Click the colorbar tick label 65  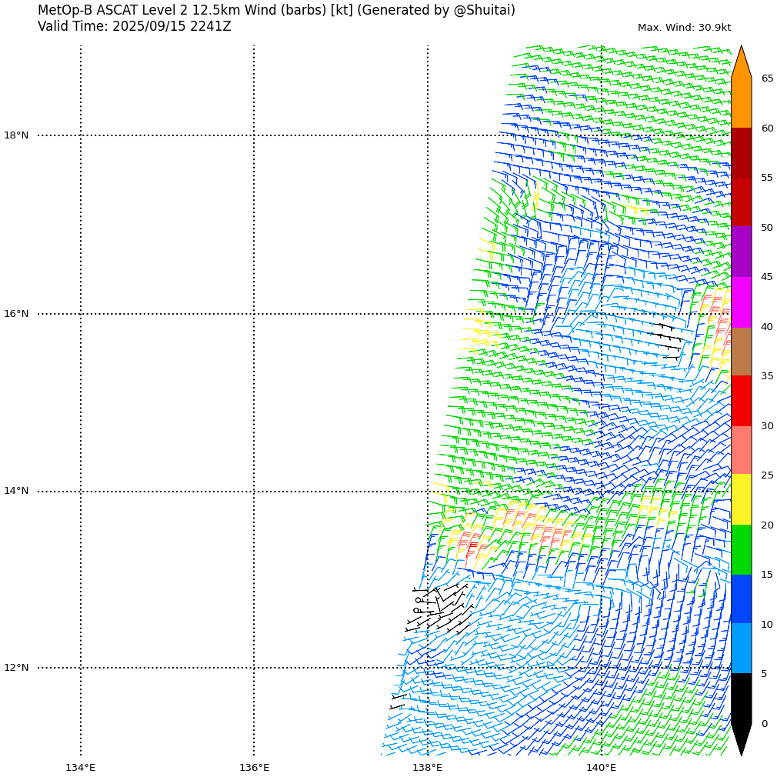pos(767,78)
